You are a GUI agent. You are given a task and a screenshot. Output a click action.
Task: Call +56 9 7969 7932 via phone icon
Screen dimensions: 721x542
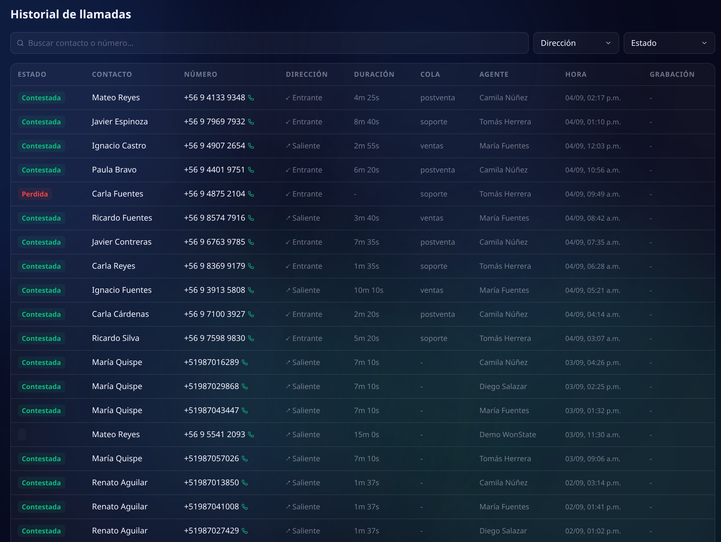pos(251,122)
